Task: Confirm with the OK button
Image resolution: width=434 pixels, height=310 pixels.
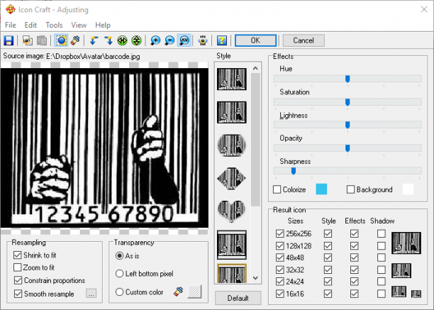Action: point(255,40)
